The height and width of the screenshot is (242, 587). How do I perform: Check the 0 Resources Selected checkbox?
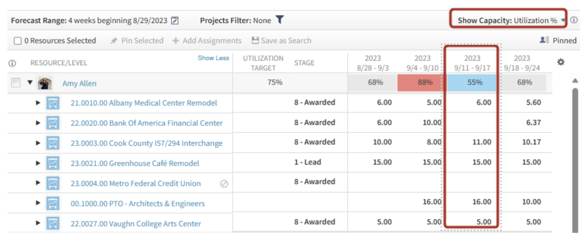tap(17, 40)
